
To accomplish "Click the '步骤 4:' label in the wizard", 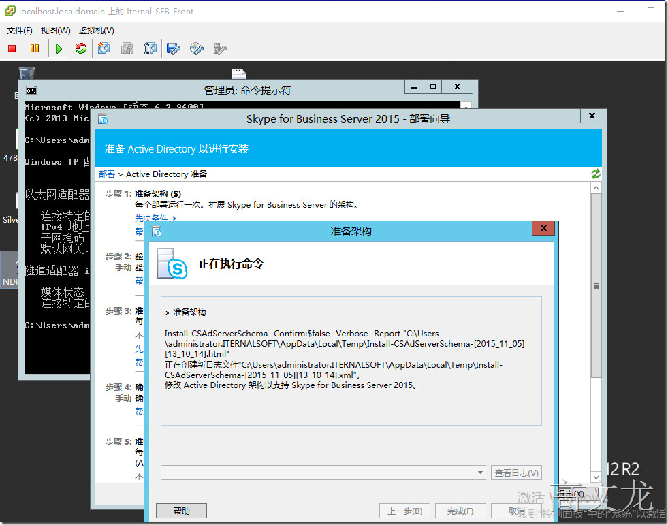I will (119, 387).
